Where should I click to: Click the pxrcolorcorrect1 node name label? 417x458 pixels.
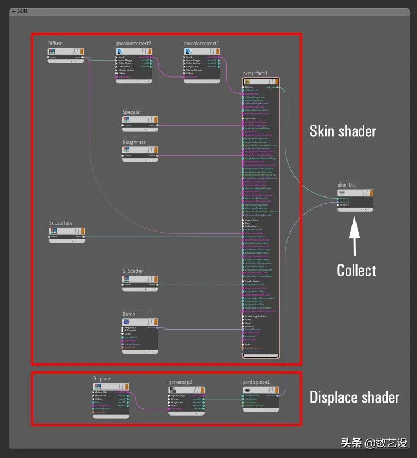[x=202, y=44]
